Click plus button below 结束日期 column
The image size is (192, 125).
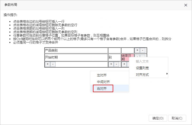tap(124, 64)
